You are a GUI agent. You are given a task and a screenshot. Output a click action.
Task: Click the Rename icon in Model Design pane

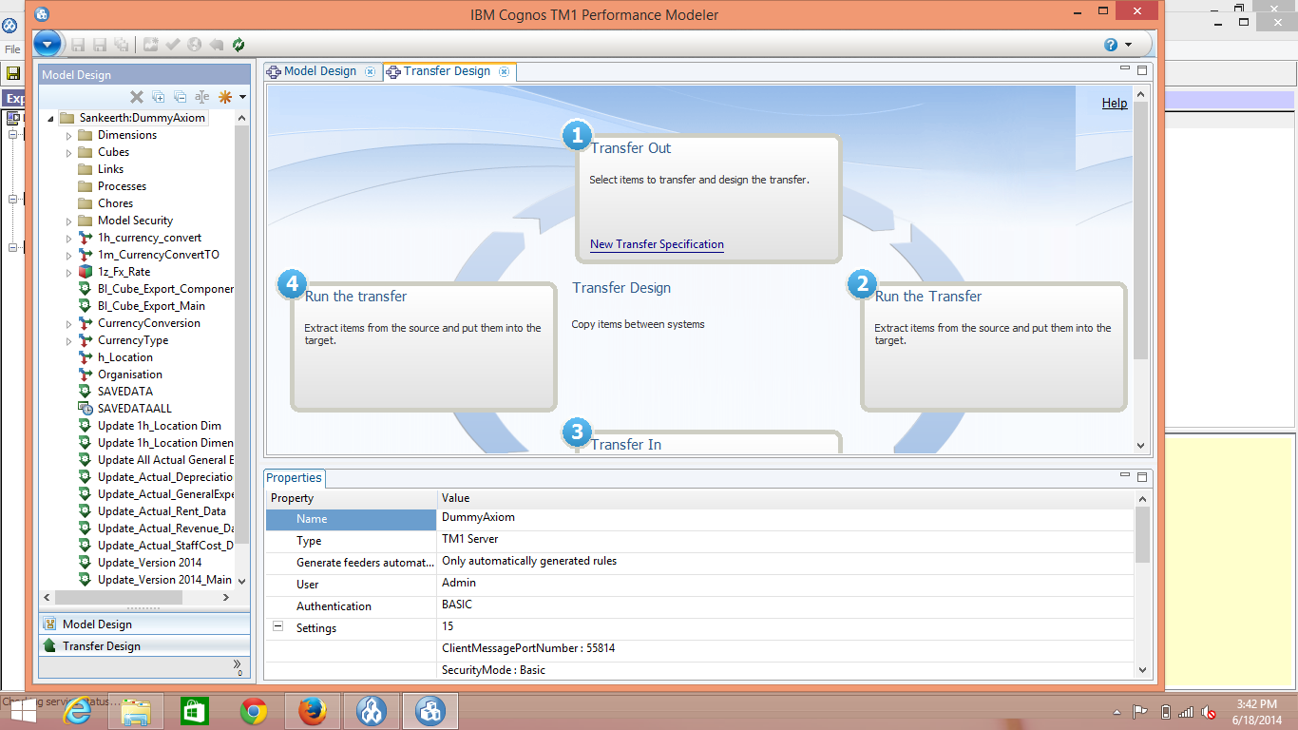pyautogui.click(x=201, y=97)
